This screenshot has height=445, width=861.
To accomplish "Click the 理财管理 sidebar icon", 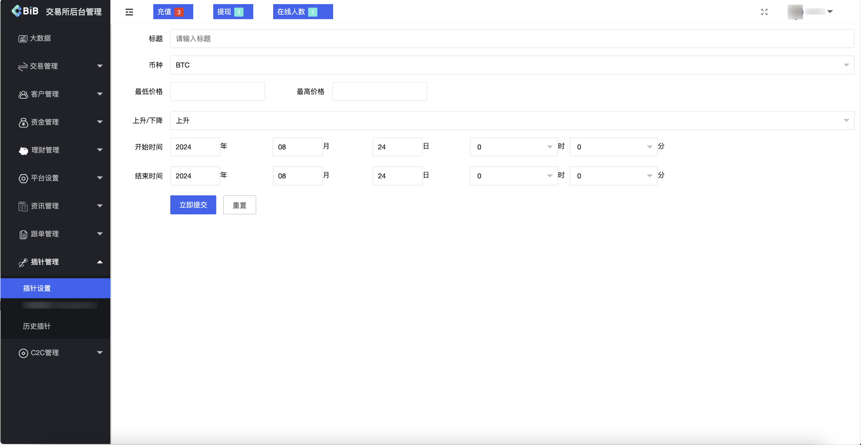I will click(23, 150).
